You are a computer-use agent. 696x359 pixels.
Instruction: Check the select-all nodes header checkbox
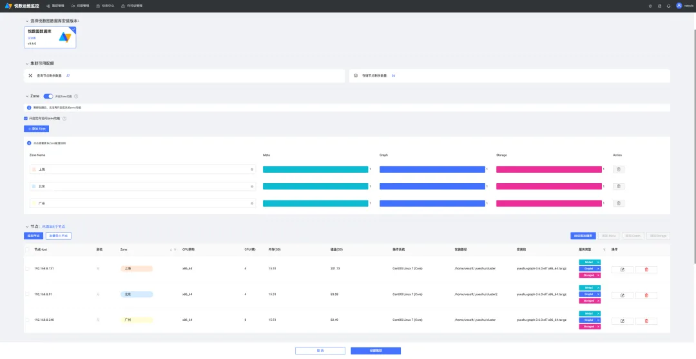(x=27, y=249)
